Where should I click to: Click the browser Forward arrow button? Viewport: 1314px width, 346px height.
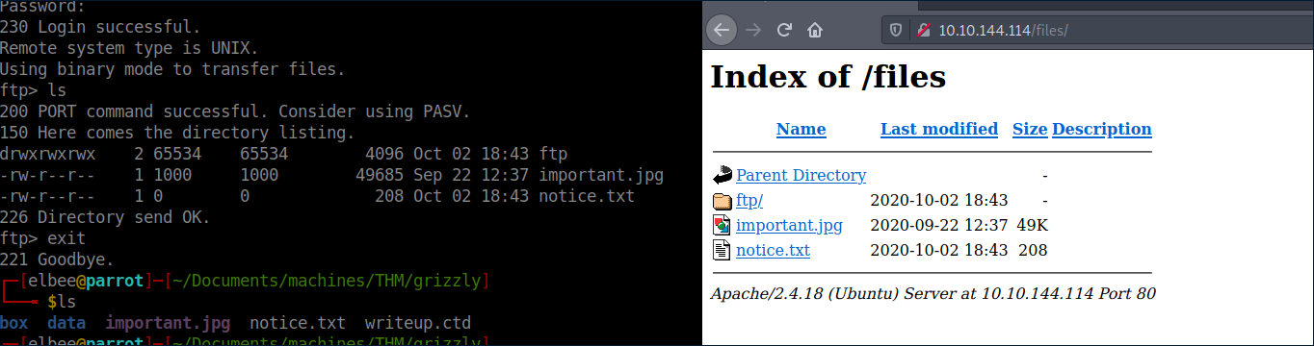pos(753,30)
